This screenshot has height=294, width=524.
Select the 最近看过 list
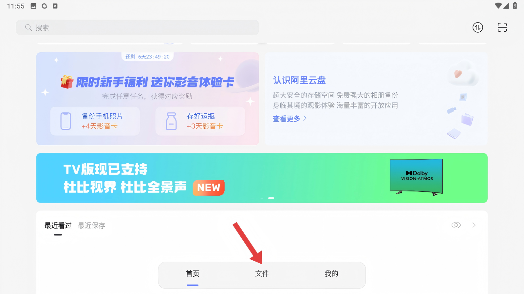(x=58, y=225)
